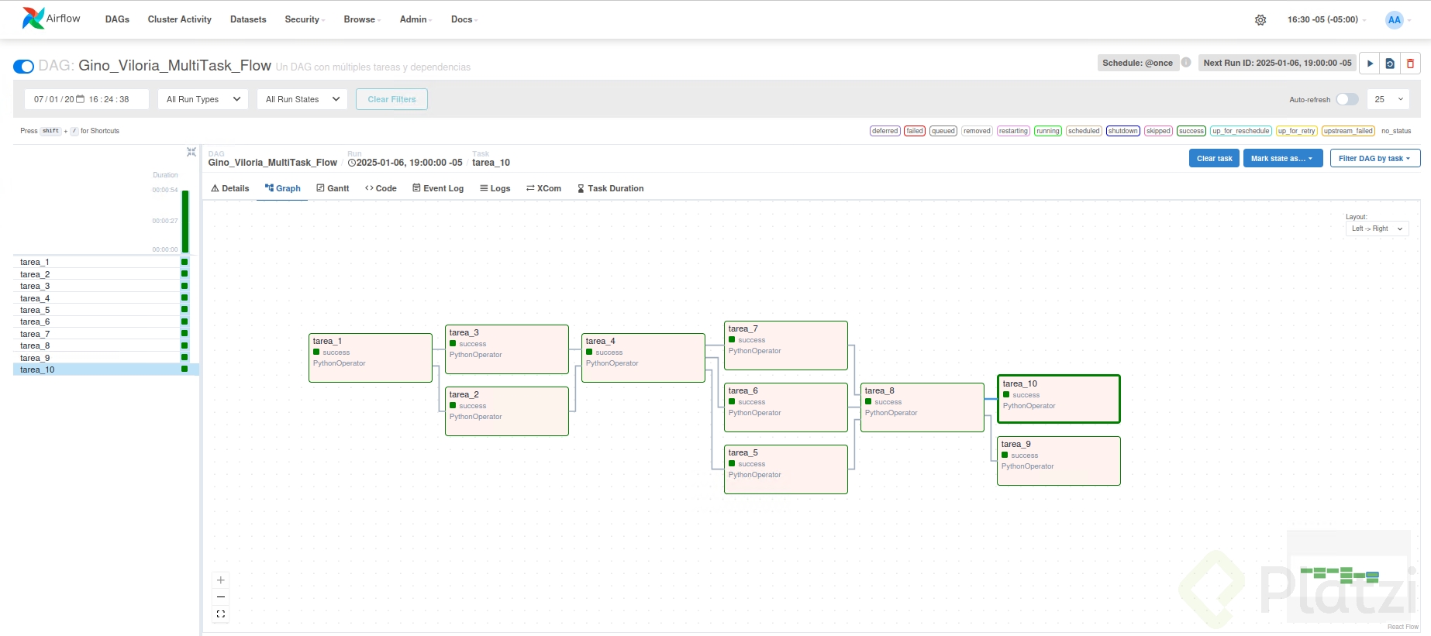
Task: Open the All Run Types dropdown
Action: tap(203, 99)
